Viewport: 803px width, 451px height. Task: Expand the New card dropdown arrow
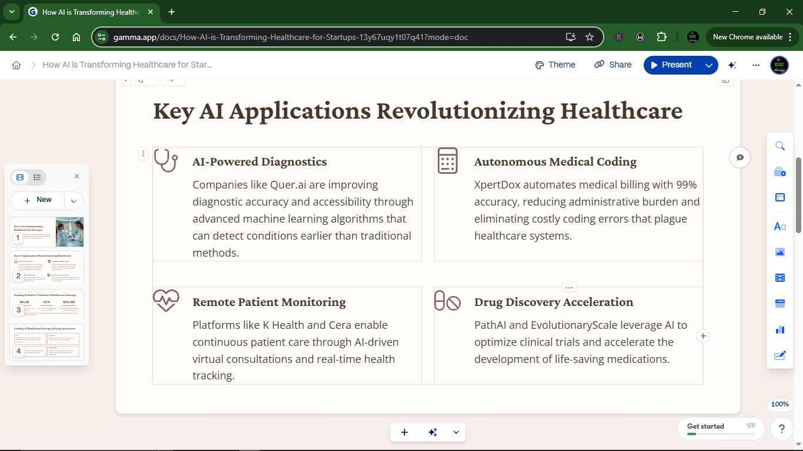pos(73,201)
